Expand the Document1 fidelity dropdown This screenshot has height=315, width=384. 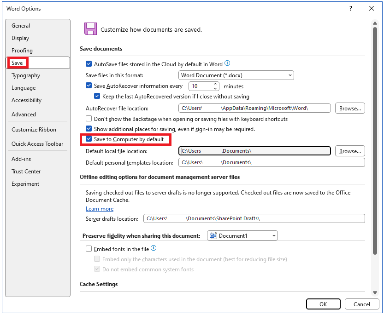275,235
